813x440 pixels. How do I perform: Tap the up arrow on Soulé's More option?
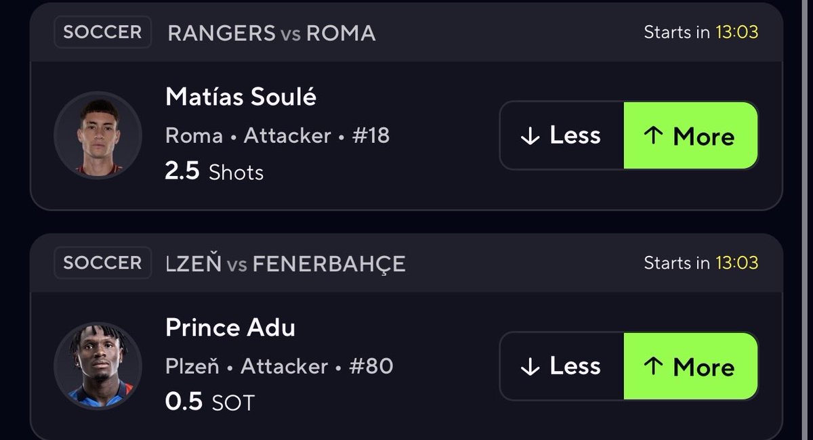click(653, 136)
